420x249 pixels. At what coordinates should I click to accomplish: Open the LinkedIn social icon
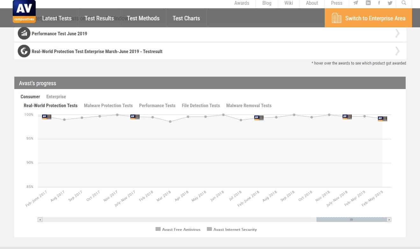pos(368,3)
